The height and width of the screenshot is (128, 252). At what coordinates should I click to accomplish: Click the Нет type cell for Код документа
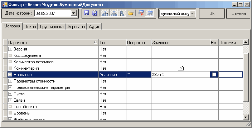pyautogui.click(x=112, y=55)
